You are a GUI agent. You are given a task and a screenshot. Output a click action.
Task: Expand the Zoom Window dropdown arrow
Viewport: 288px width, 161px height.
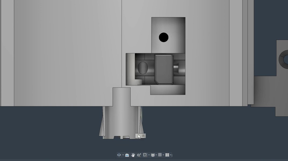coord(149,155)
